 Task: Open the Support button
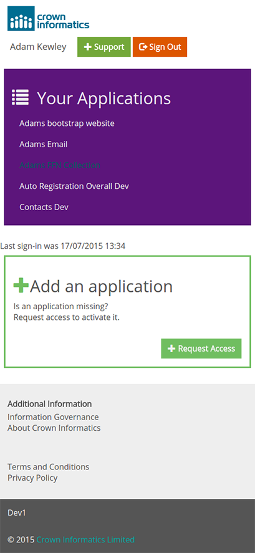(x=104, y=47)
